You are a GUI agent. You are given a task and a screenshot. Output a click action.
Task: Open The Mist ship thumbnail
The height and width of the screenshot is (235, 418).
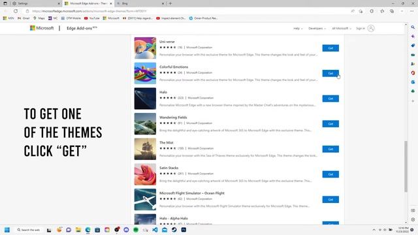click(145, 149)
